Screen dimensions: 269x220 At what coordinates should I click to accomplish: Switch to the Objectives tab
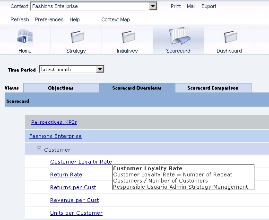click(61, 88)
